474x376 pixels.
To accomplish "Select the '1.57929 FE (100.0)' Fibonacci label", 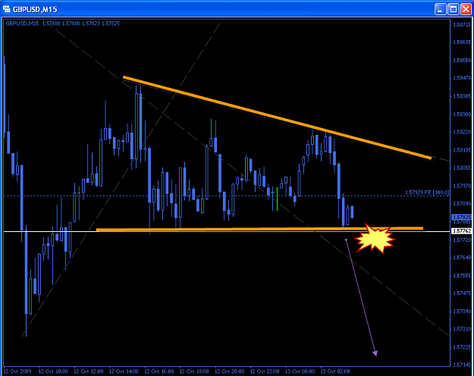I will click(x=427, y=193).
